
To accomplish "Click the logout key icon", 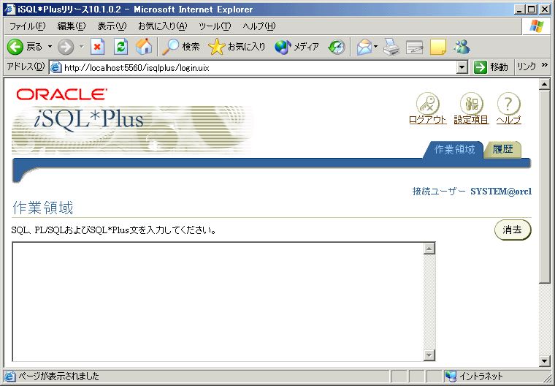I will pos(428,104).
